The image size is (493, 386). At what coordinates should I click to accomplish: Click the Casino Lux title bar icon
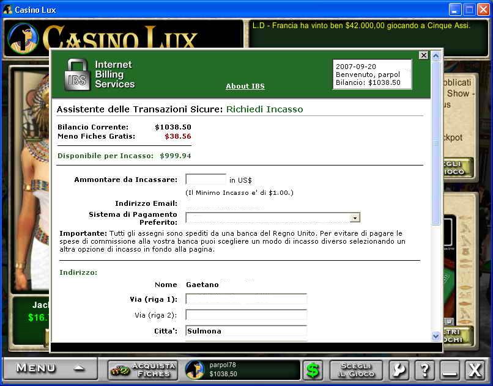tap(7, 10)
